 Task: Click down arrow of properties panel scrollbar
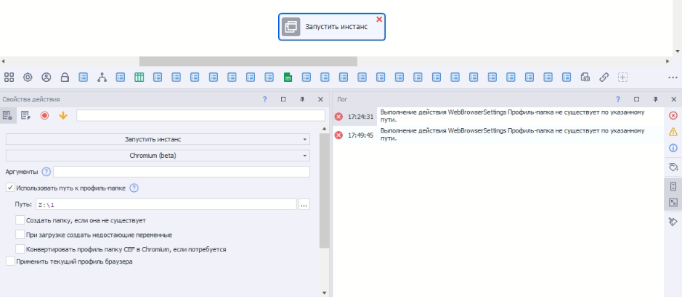(324, 293)
